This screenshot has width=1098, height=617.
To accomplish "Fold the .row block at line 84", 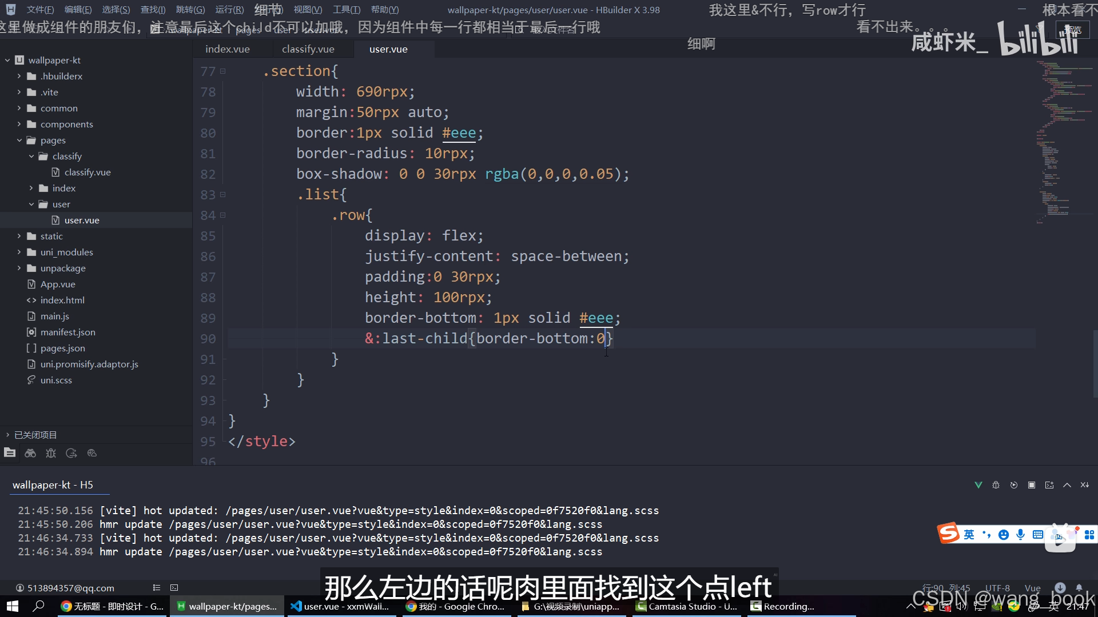I will point(223,215).
